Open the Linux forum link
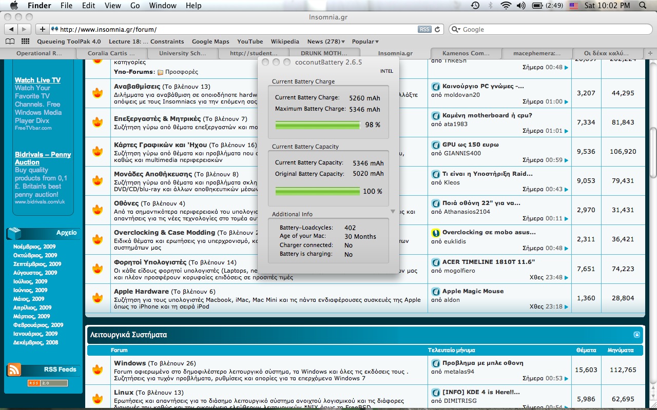Viewport: 657px width, 410px height. click(x=124, y=392)
